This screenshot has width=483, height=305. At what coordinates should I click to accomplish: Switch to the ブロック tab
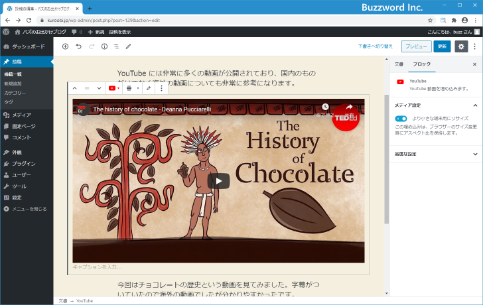pyautogui.click(x=422, y=64)
